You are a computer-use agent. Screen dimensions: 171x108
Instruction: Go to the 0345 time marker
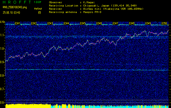(x=83, y=23)
